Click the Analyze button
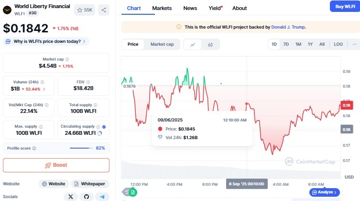The image size is (360, 201). pos(325,192)
